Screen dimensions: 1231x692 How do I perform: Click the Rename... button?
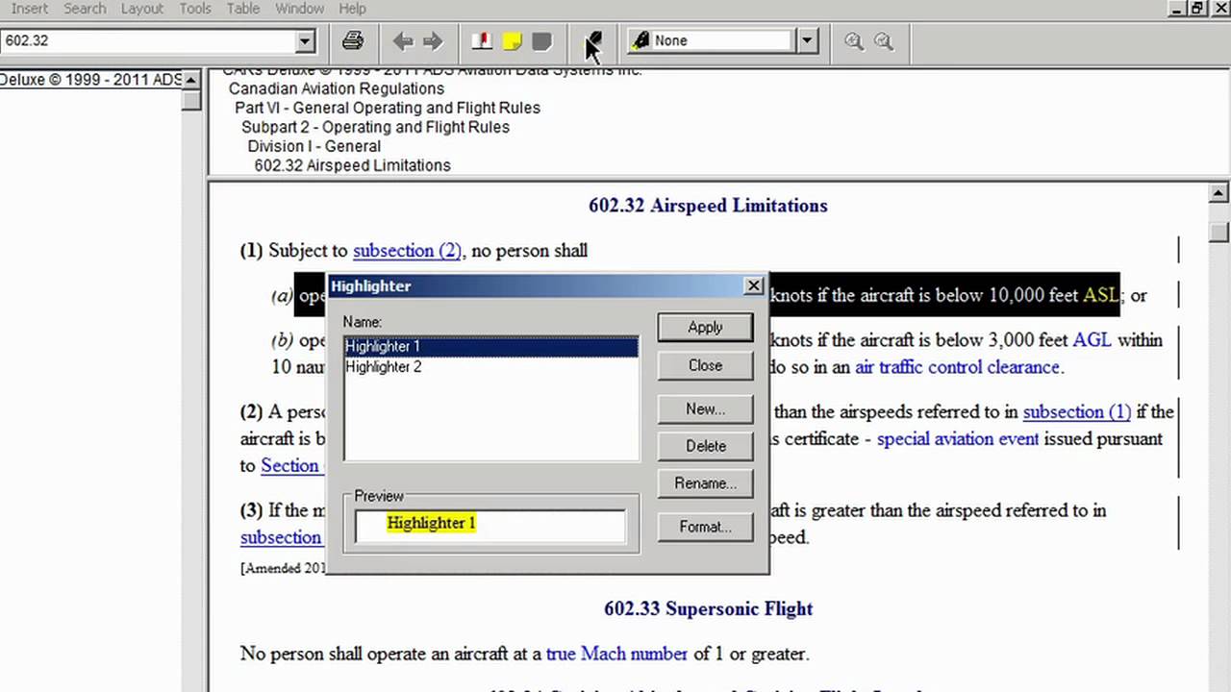tap(705, 483)
